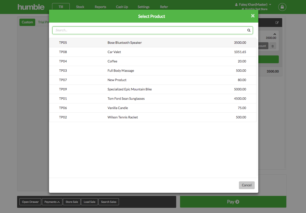Viewport: 306px width, 213px height.
Task: Cancel the product selection
Action: [247, 185]
